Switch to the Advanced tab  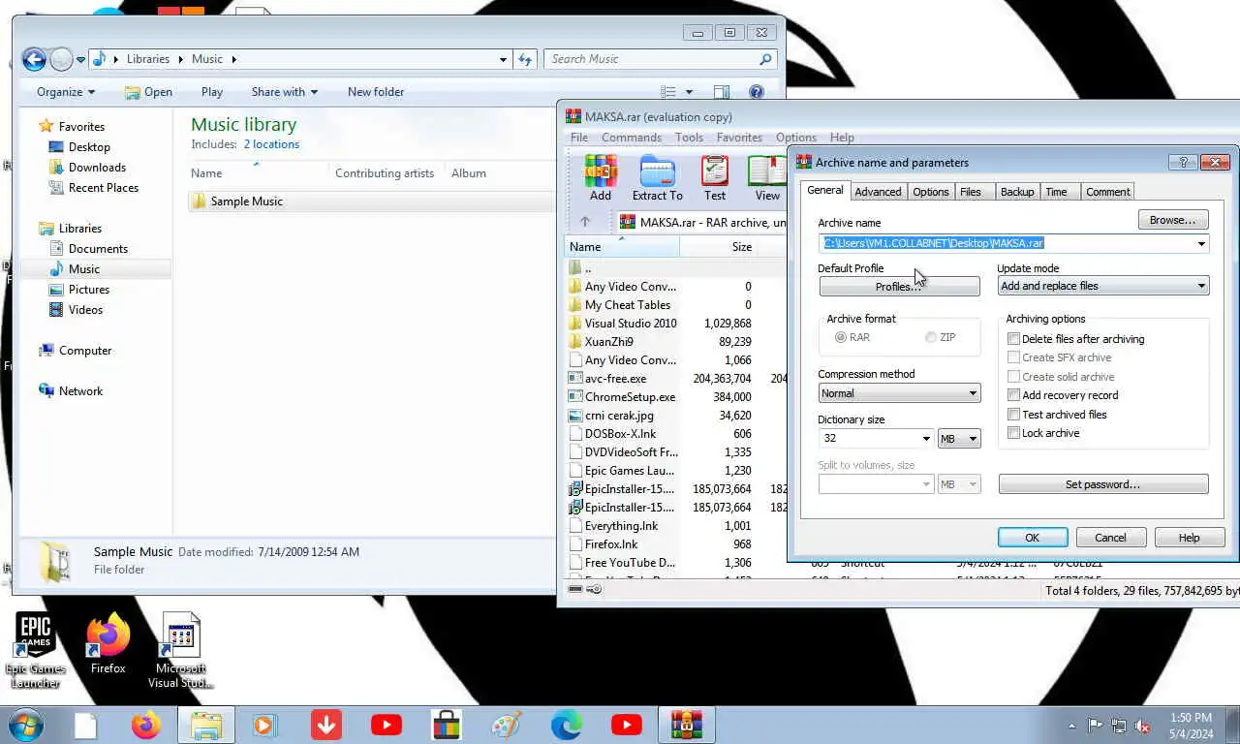pos(878,192)
